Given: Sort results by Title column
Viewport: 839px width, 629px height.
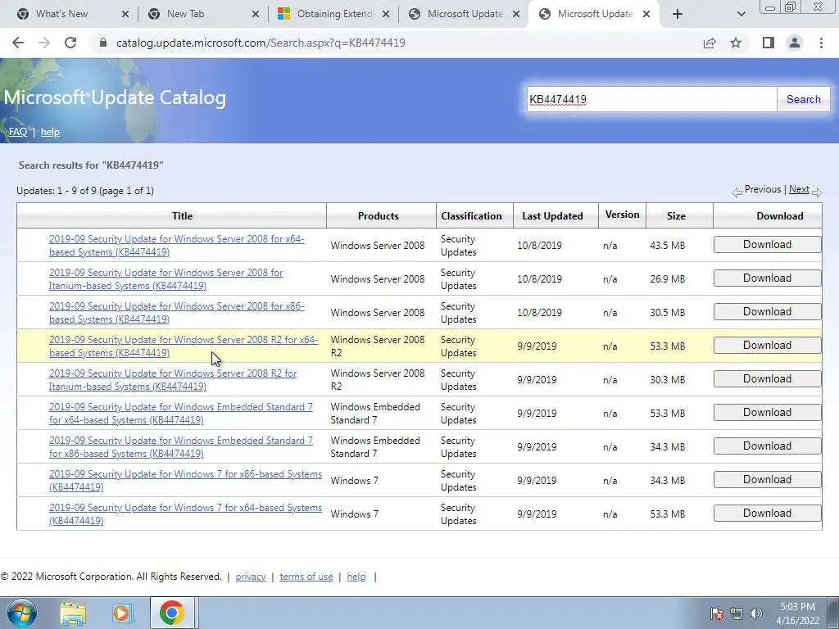Looking at the screenshot, I should (x=182, y=216).
